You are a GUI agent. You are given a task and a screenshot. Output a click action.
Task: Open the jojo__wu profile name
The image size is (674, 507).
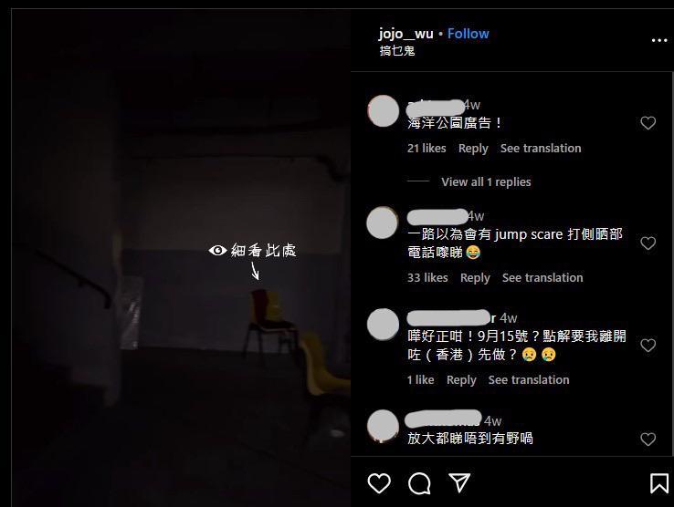[x=405, y=34]
